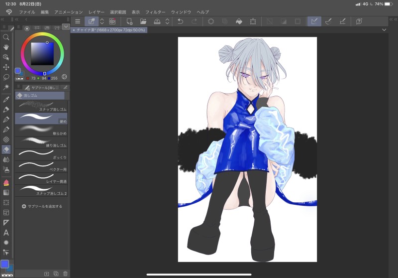This screenshot has width=398, height=278.
Task: Click the Redo arrow
Action: tap(195, 21)
